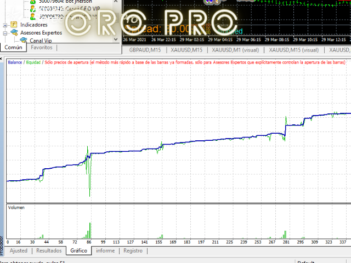The height and width of the screenshot is (263, 351).
Task: Switch to the informe tester tab
Action: click(105, 250)
